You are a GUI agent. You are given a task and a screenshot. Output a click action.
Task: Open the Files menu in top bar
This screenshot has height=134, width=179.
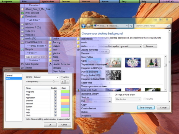click(x=30, y=1)
